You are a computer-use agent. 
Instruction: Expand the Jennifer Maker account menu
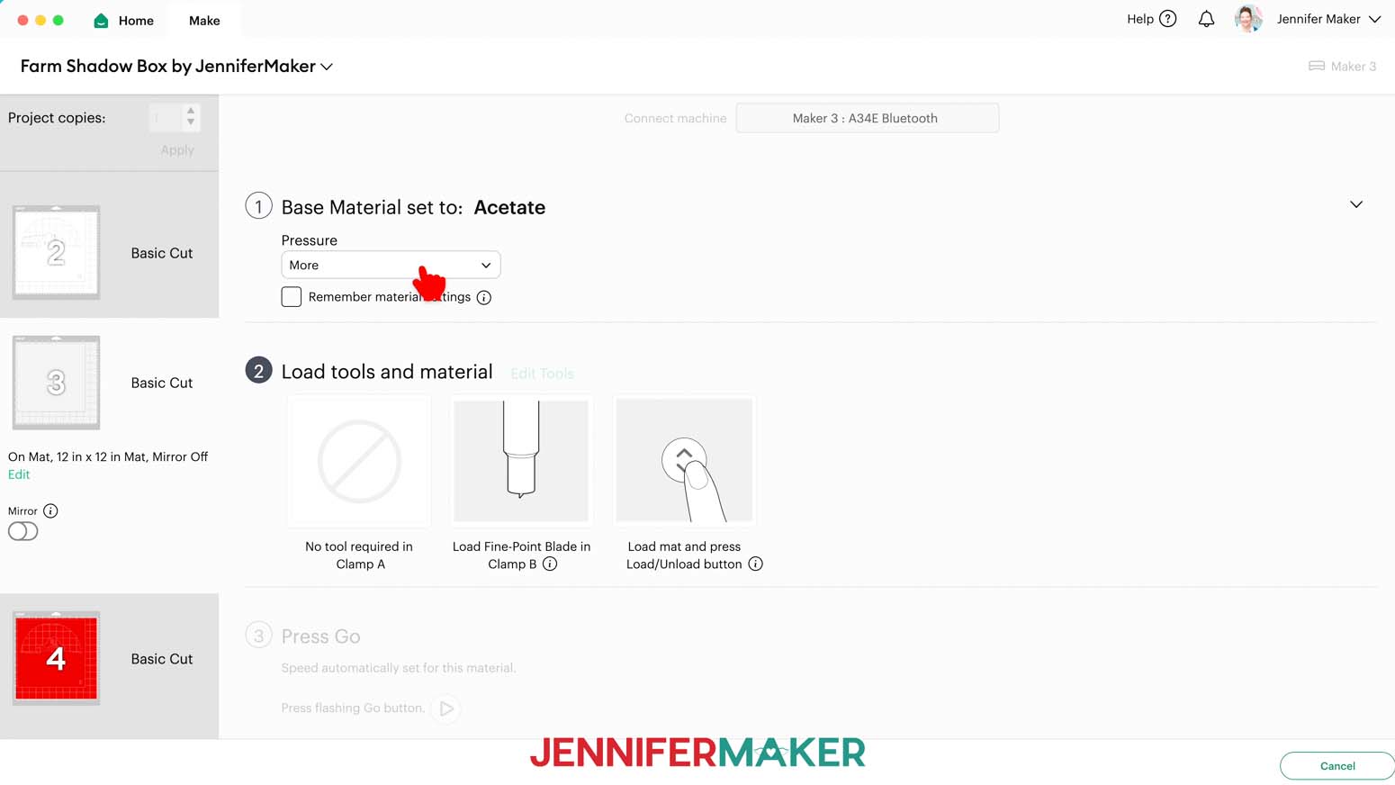(x=1374, y=19)
